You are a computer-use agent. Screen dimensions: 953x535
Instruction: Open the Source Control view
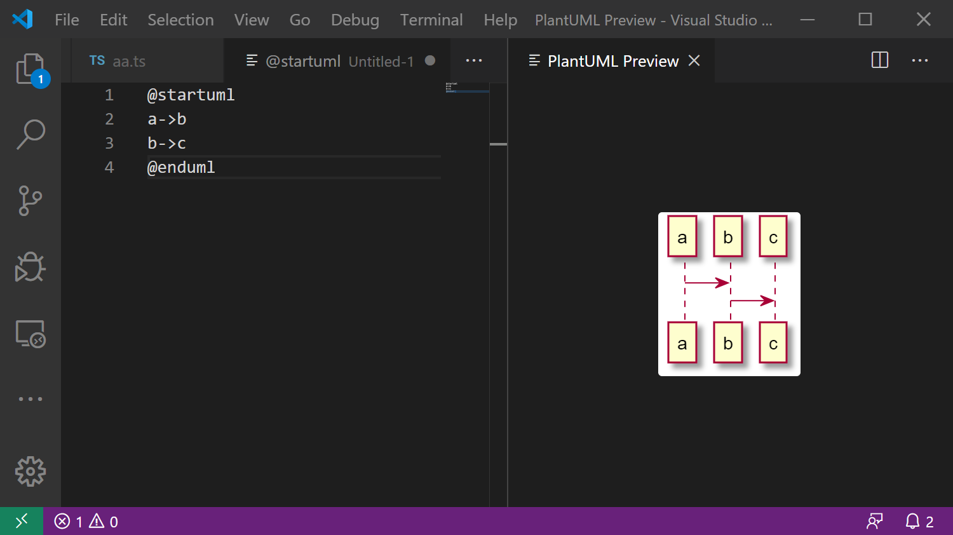[x=30, y=201]
